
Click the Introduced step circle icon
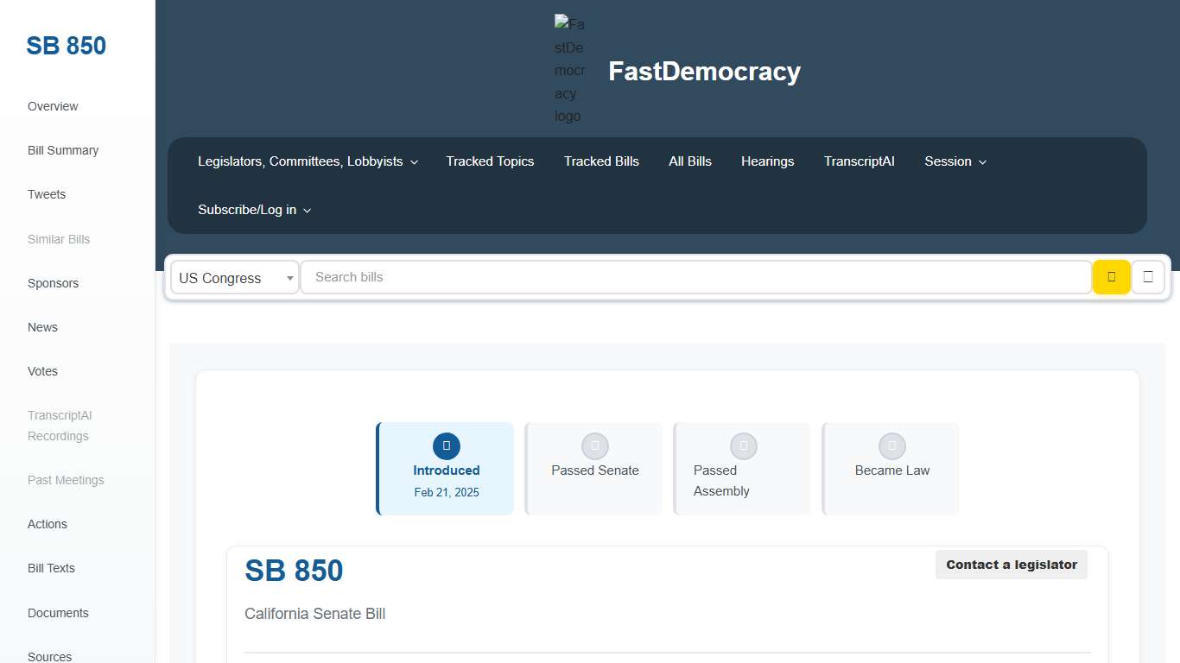[446, 446]
